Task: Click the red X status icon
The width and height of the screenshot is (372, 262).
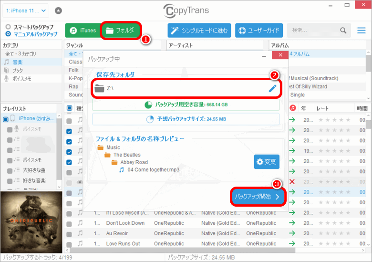Action: [x=292, y=181]
